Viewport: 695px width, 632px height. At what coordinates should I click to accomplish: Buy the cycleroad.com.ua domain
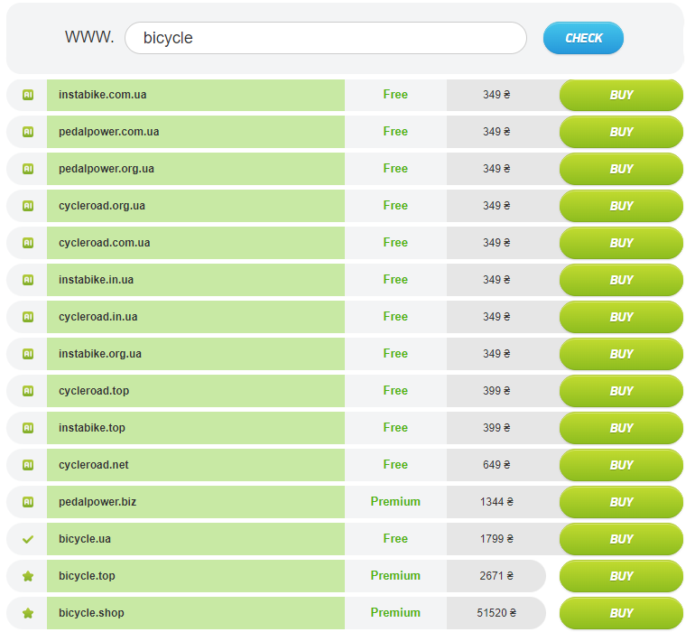[x=621, y=243]
